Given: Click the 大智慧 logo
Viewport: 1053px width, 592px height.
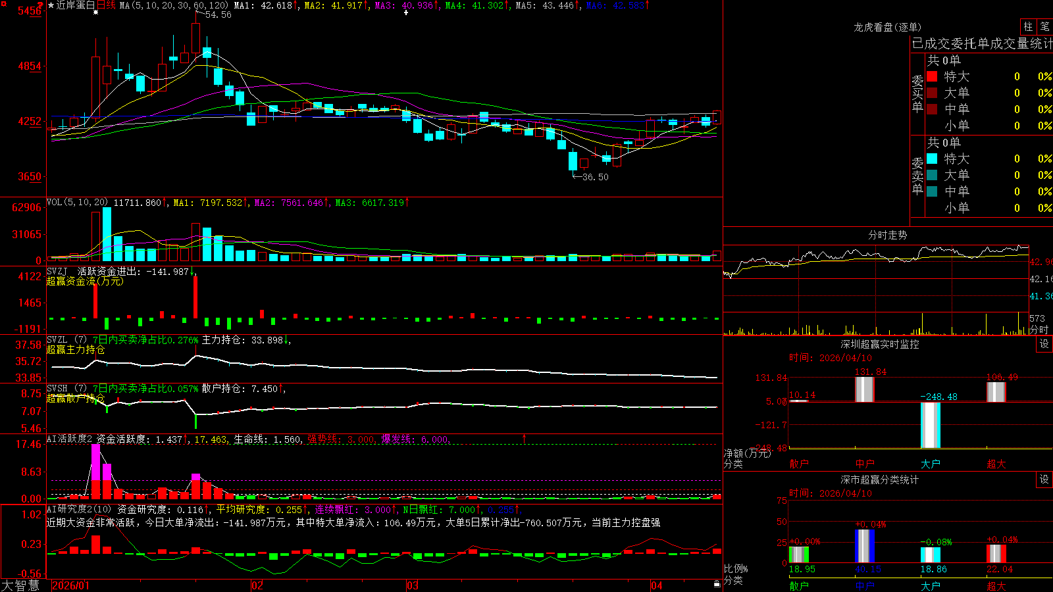Looking at the screenshot, I should 20,585.
